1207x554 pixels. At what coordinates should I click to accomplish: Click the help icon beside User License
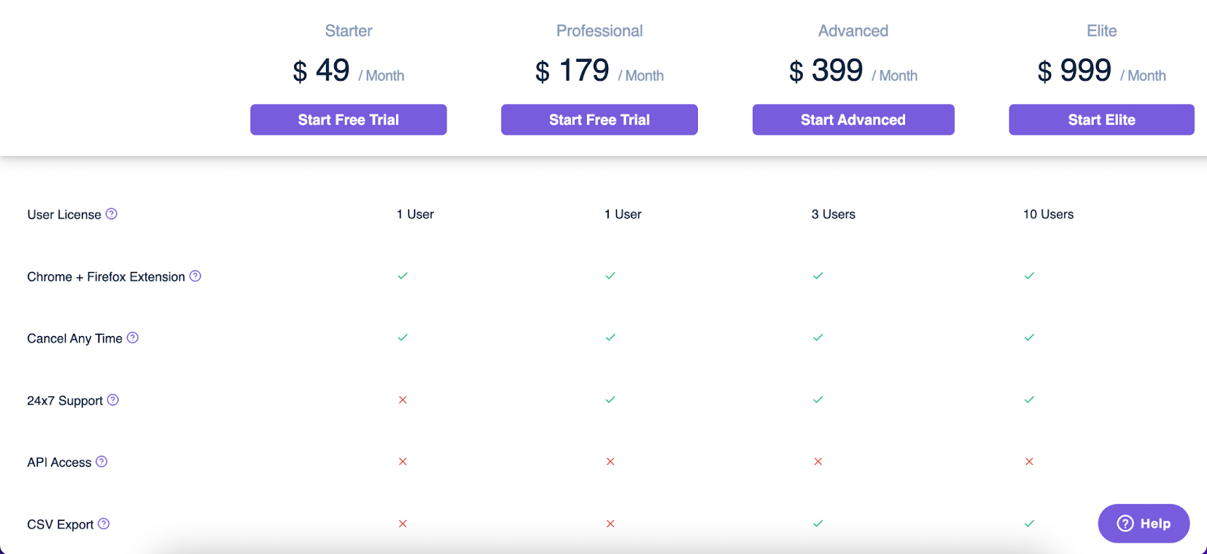[x=112, y=214]
